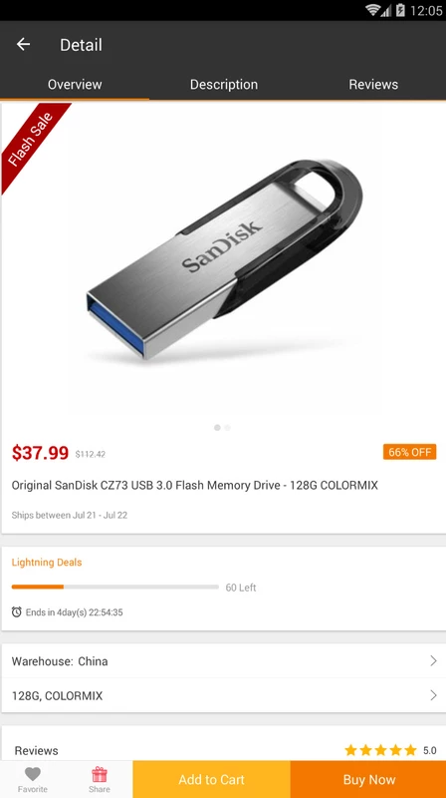Image resolution: width=446 pixels, height=798 pixels.
Task: Open the Reviews section with star rating
Action: [x=224, y=750]
